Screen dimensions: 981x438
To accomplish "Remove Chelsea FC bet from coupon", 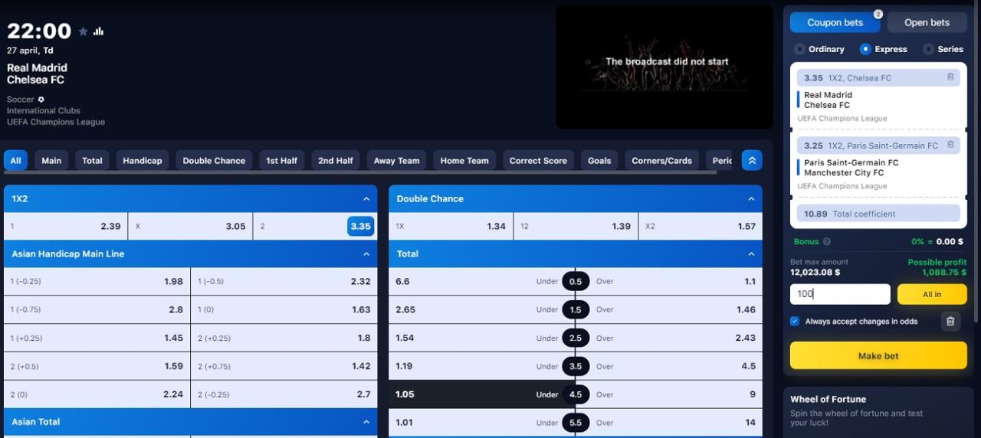I will (950, 77).
